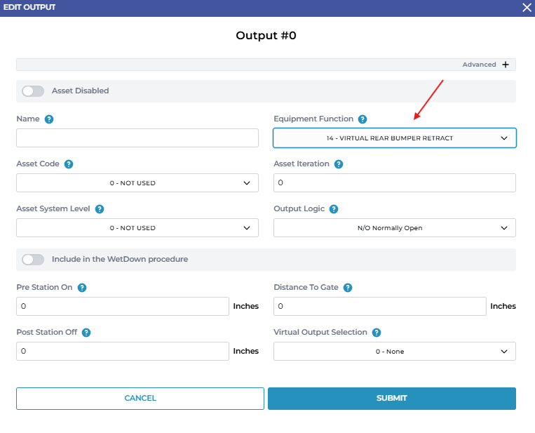This screenshot has height=433, width=535.
Task: Show help for Asset System Level
Action: 100,209
